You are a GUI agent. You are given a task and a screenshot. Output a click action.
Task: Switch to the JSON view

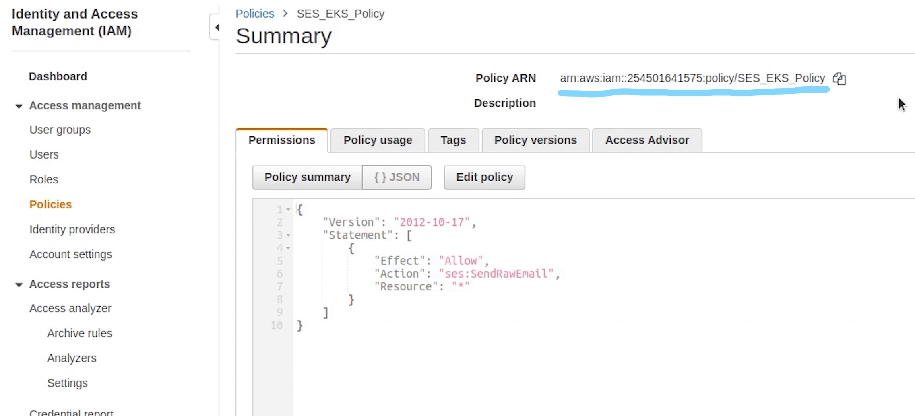[397, 177]
